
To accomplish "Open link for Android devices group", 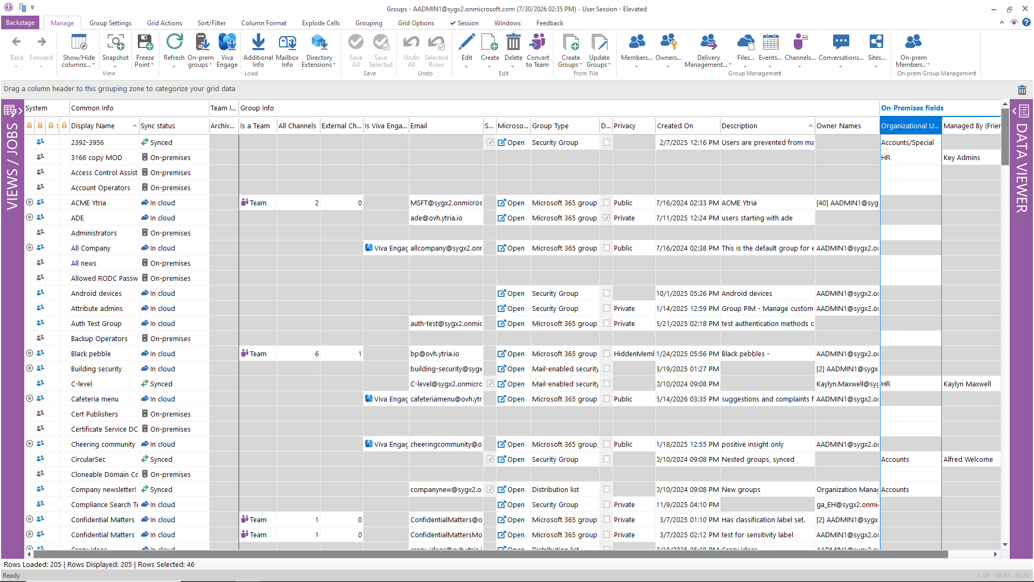I will (511, 293).
